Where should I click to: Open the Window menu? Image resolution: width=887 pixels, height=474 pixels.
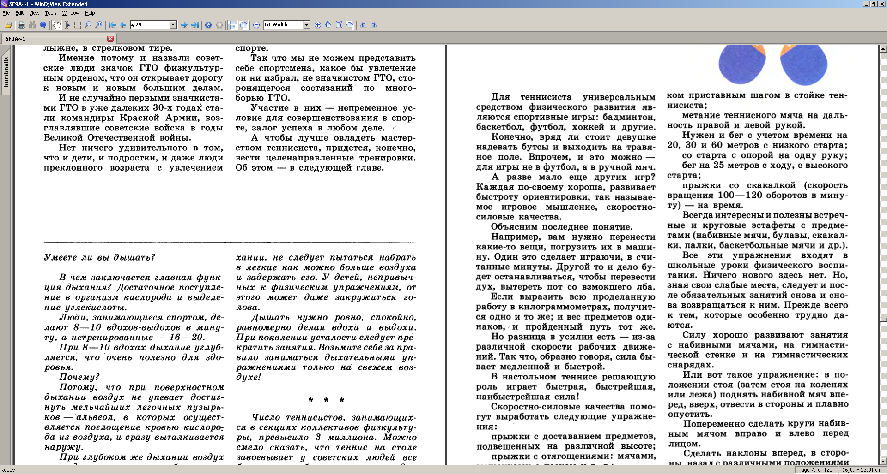coord(71,13)
